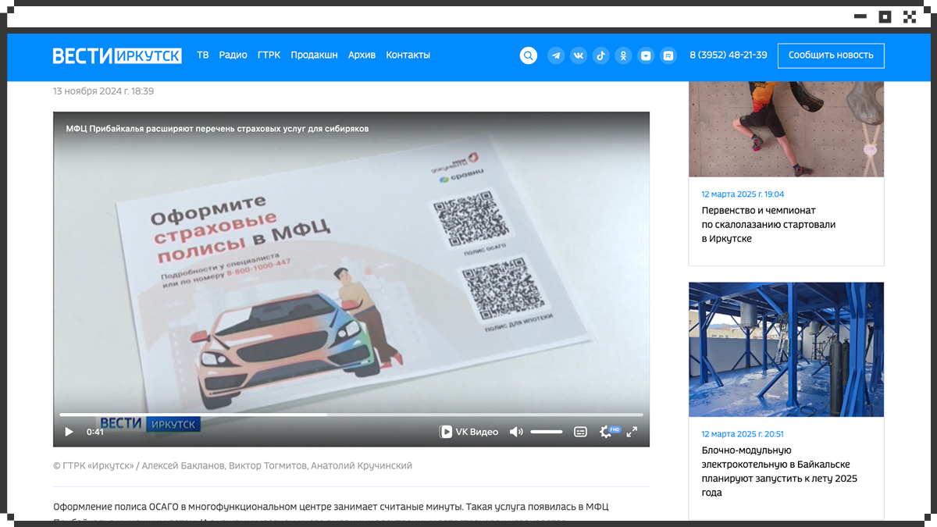Click article paragraph starting Оформление полиса ОСАГО
Image resolution: width=937 pixels, height=527 pixels.
(331, 513)
